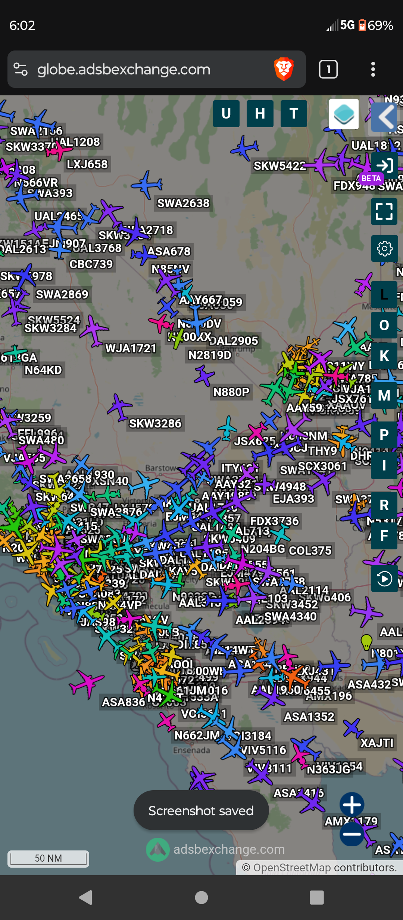Image resolution: width=403 pixels, height=920 pixels.
Task: Toggle the M map option
Action: [384, 395]
